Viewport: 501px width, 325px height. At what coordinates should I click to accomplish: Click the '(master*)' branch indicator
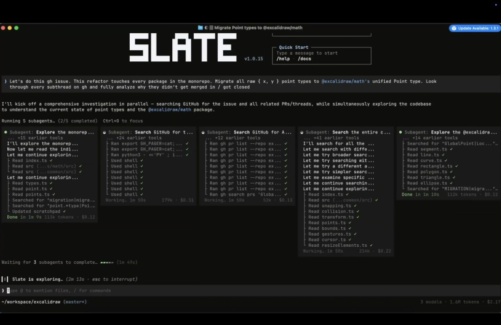(75, 302)
